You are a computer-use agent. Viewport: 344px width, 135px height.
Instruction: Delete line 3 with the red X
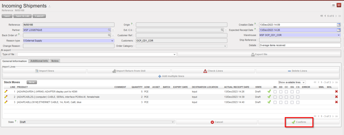pyautogui.click(x=336, y=102)
